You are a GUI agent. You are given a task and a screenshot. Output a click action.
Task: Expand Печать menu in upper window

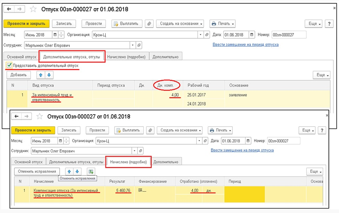click(x=223, y=24)
